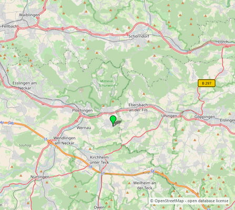Open the open database license link

click(x=208, y=201)
